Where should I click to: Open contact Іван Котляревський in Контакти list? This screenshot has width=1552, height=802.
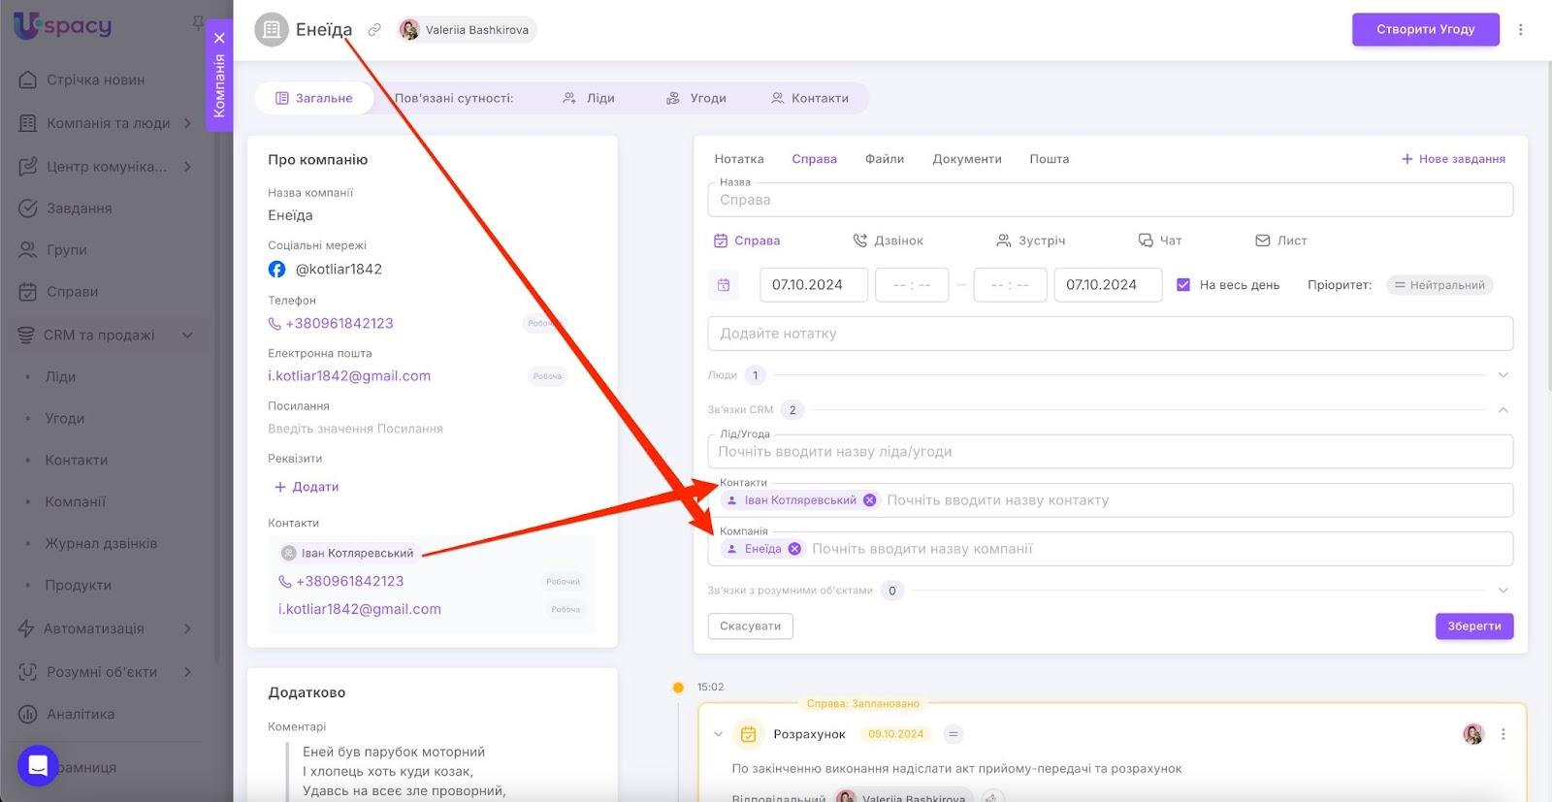pyautogui.click(x=357, y=553)
